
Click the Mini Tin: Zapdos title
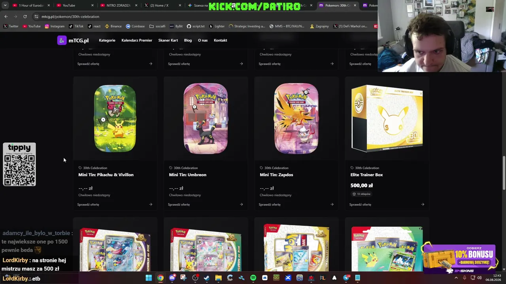coord(276,175)
